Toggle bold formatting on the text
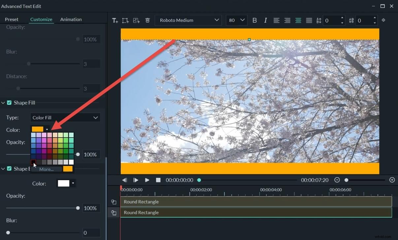This screenshot has width=398, height=240. coord(254,20)
